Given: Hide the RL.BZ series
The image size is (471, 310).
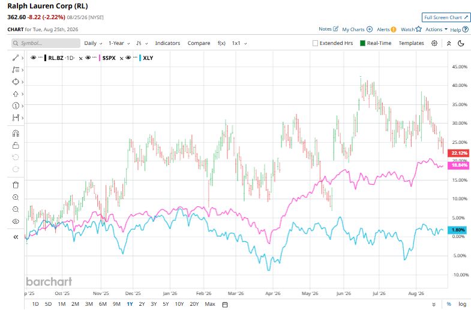Looking at the screenshot, I should pos(34,58).
